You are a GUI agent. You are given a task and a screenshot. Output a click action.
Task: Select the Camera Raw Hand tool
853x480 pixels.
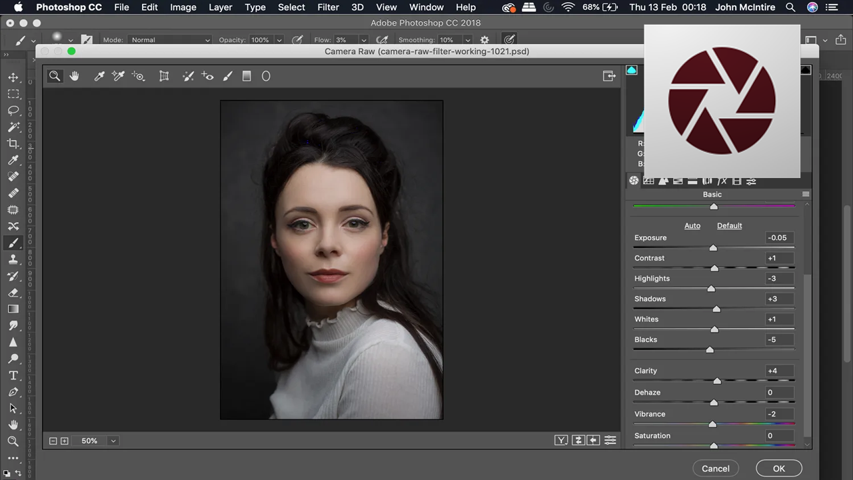point(74,76)
